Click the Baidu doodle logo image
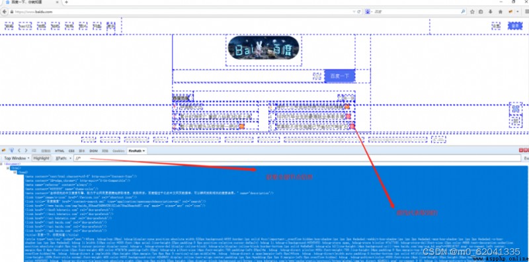The width and height of the screenshot is (529, 262). [263, 48]
